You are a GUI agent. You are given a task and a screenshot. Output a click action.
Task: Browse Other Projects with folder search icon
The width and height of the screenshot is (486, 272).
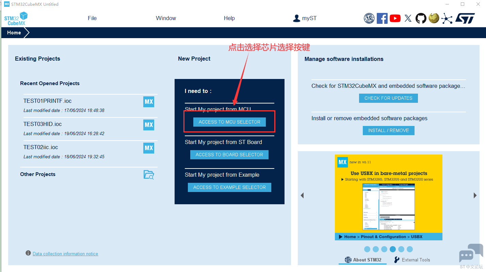[x=149, y=175]
